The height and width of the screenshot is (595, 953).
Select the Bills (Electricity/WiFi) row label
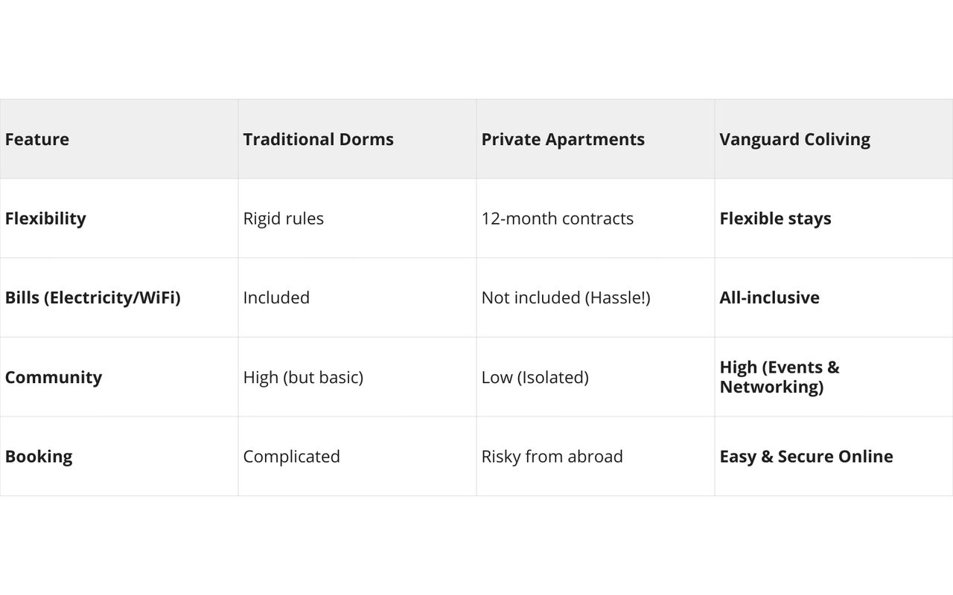coord(92,297)
